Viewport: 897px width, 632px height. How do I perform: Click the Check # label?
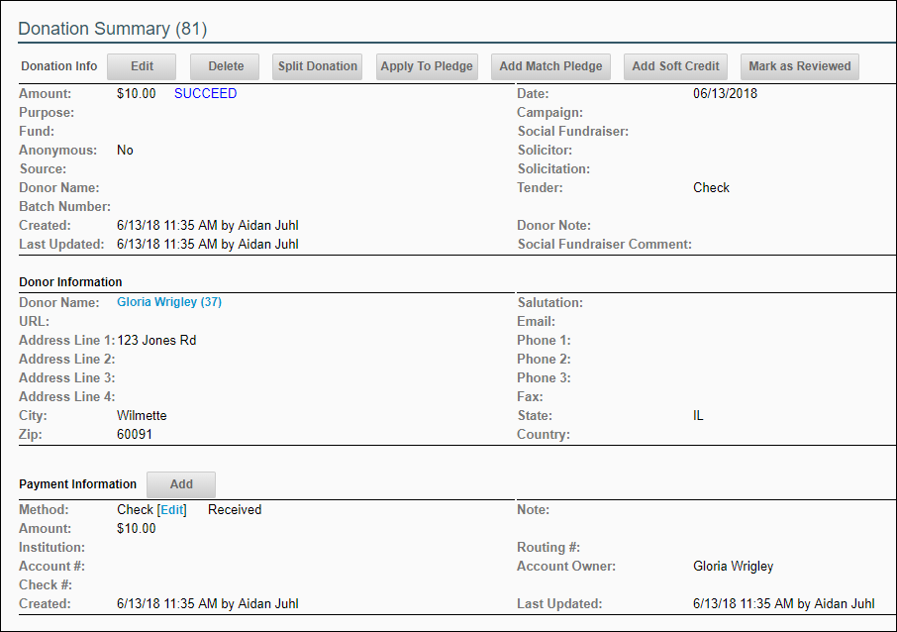(46, 585)
